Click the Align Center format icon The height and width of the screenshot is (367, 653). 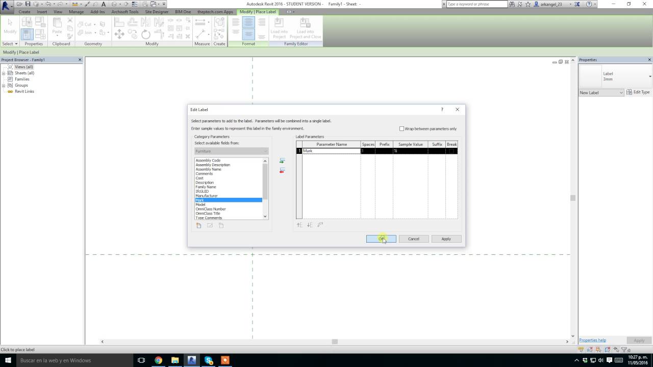[248, 22]
